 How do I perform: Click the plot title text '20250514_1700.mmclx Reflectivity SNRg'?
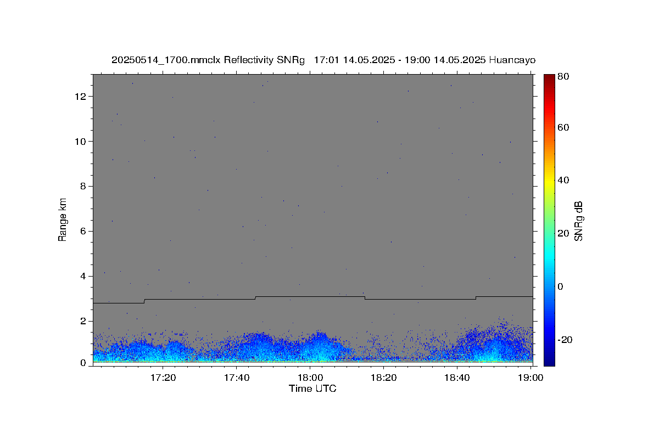point(208,60)
